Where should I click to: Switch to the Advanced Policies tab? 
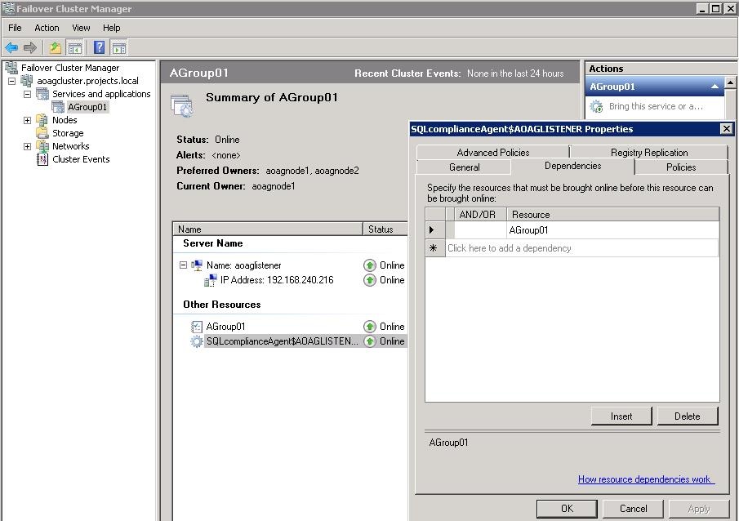point(492,153)
